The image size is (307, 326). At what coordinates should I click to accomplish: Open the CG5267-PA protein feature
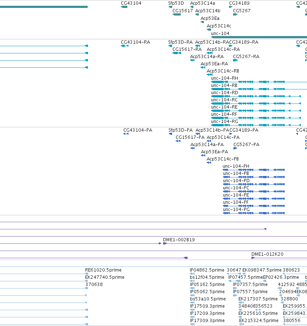(235, 148)
